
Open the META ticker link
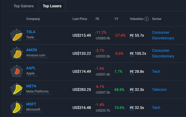click(31, 86)
